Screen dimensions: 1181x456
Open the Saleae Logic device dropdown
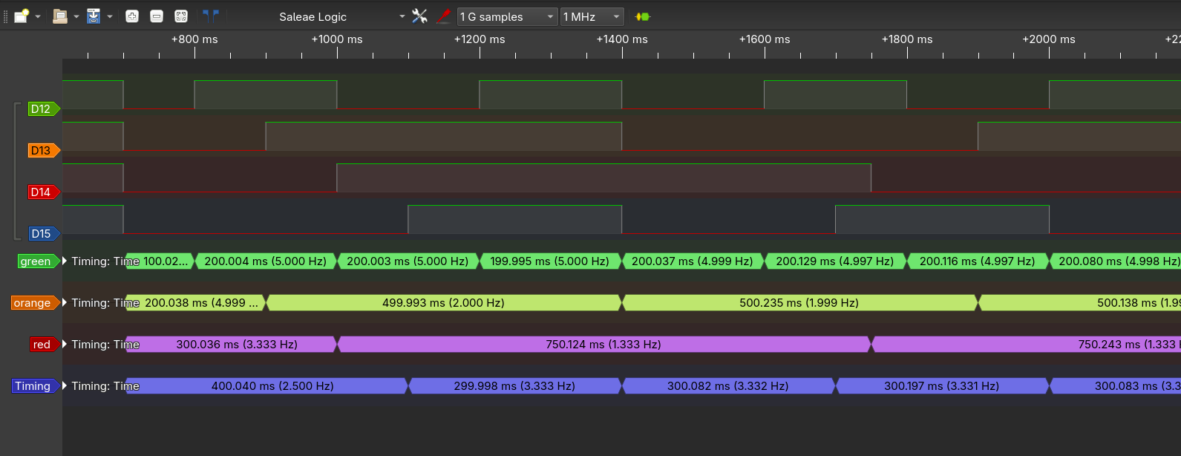402,16
